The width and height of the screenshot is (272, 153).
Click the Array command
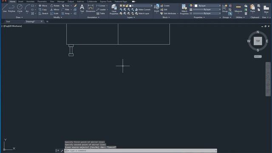pyautogui.click(x=66, y=13)
